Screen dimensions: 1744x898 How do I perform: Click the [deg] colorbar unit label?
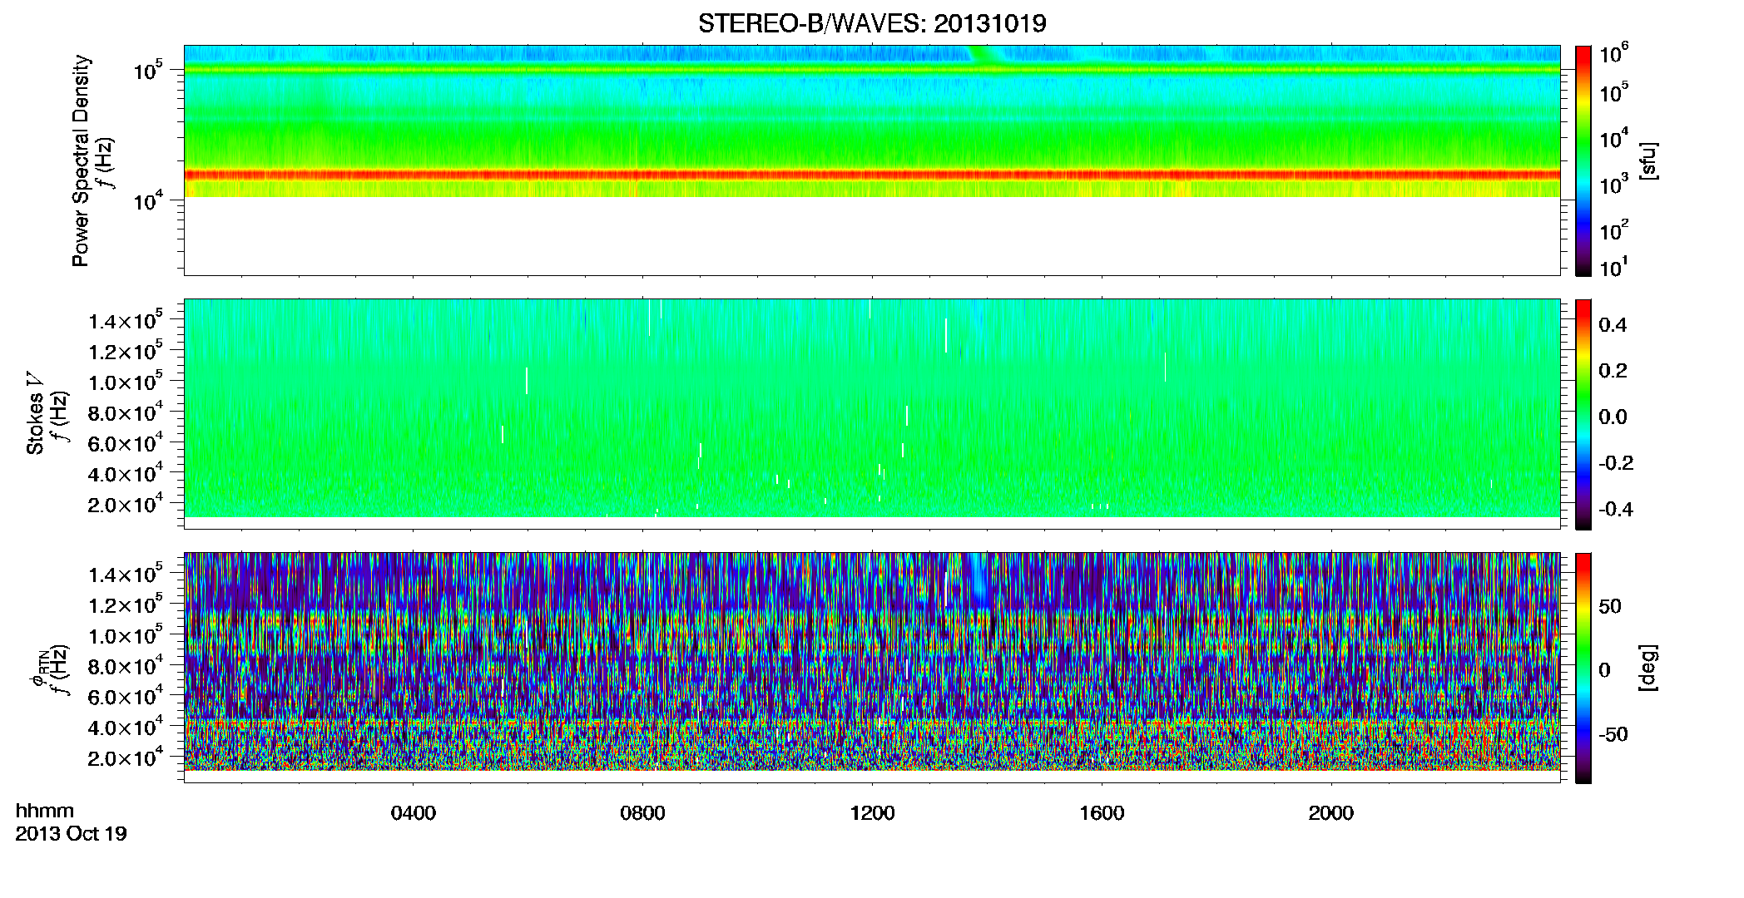click(1648, 668)
